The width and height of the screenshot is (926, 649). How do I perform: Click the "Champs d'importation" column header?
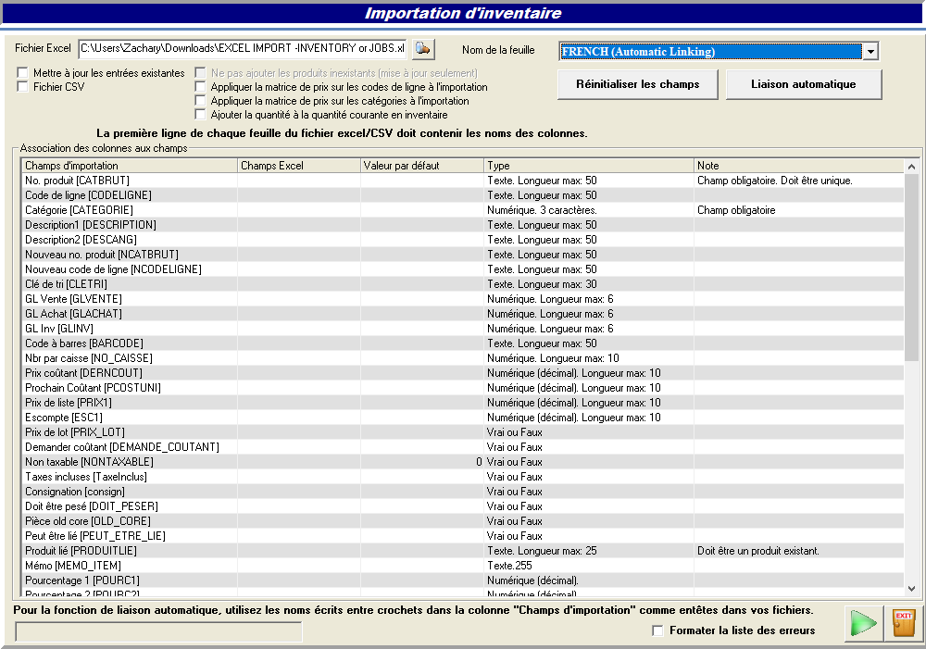pyautogui.click(x=130, y=166)
